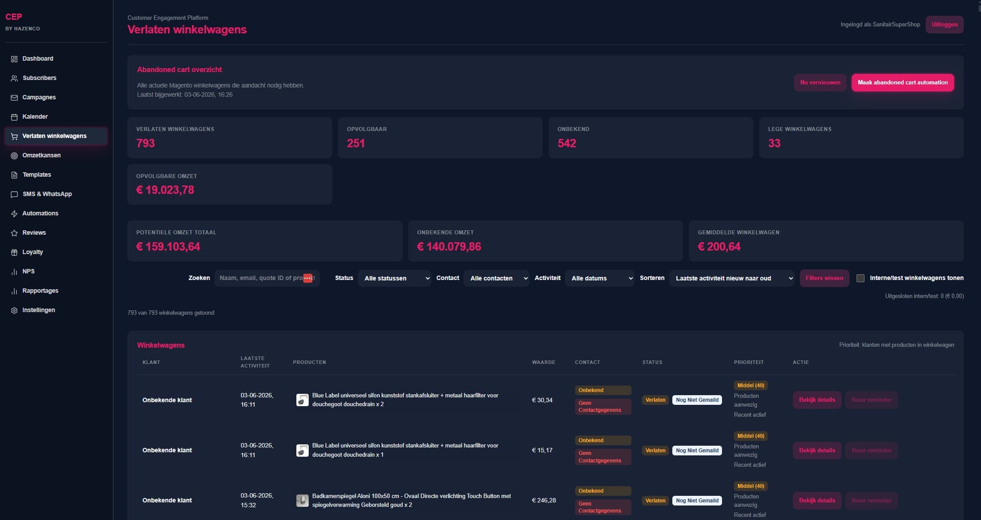The height and width of the screenshot is (520, 981).
Task: Click Geen Contactgegevens badge in €246,28 row
Action: click(x=603, y=507)
